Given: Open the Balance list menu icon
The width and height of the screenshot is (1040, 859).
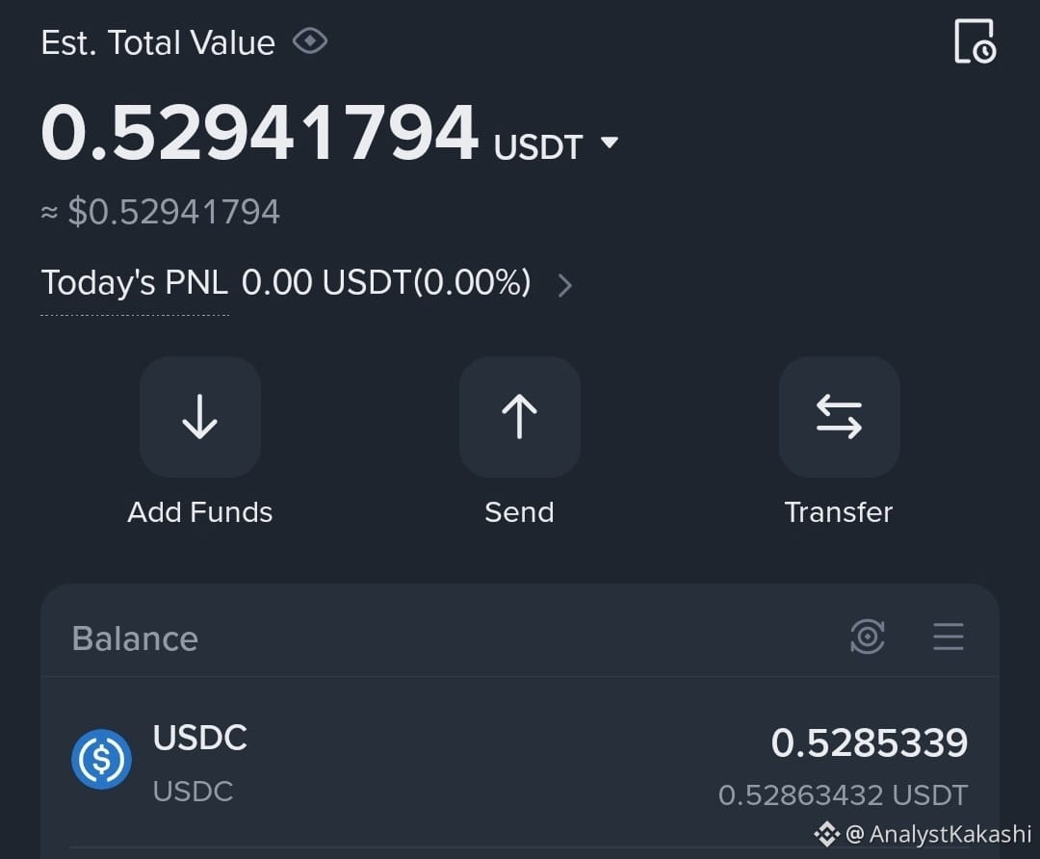Looking at the screenshot, I should pyautogui.click(x=949, y=637).
